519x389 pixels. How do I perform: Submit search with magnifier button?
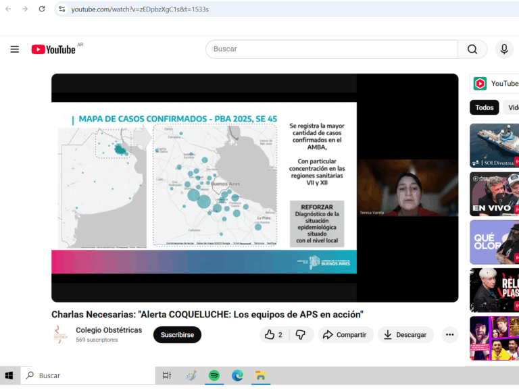tap(472, 49)
